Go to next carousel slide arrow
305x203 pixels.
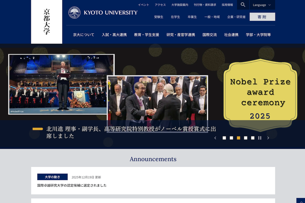(268, 138)
